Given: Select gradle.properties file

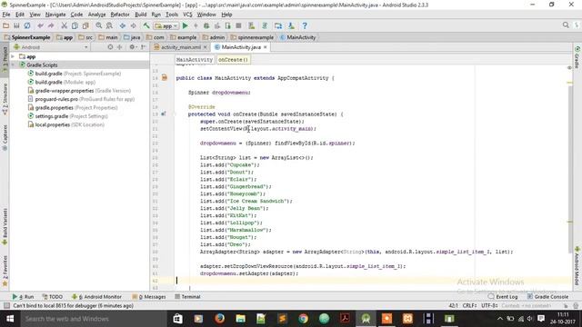Looking at the screenshot, I should point(76,107).
